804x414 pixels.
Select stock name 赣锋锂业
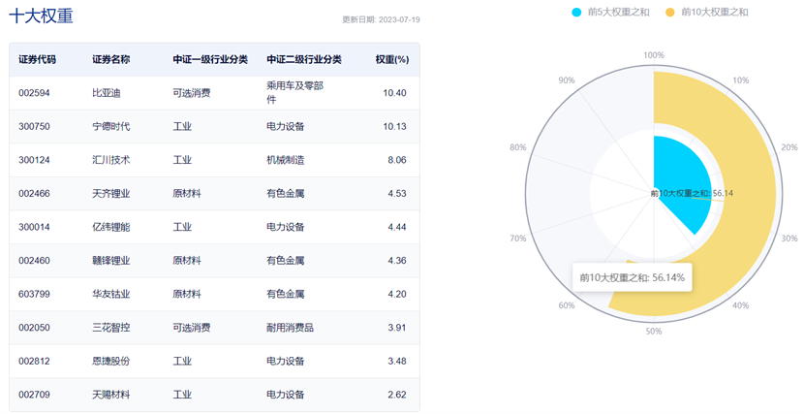click(x=111, y=261)
